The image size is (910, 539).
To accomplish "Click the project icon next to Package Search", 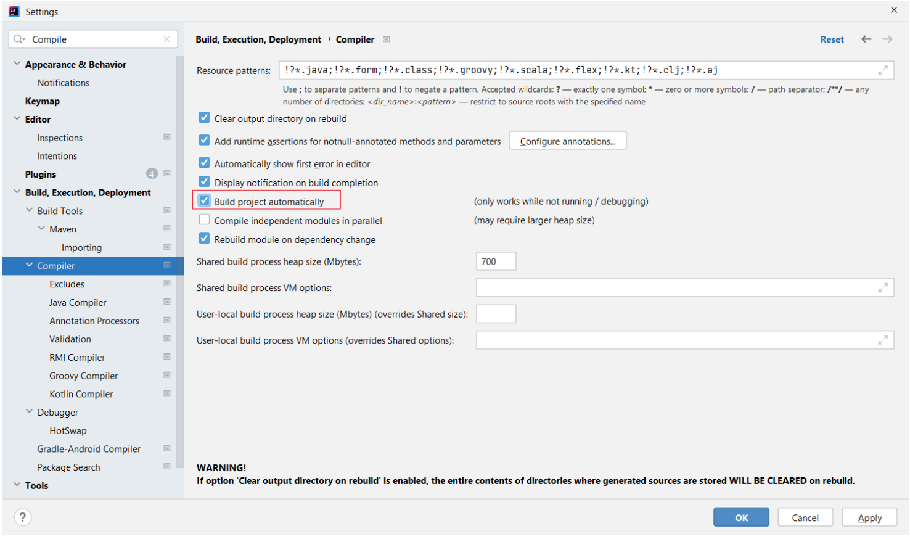I will pos(167,467).
